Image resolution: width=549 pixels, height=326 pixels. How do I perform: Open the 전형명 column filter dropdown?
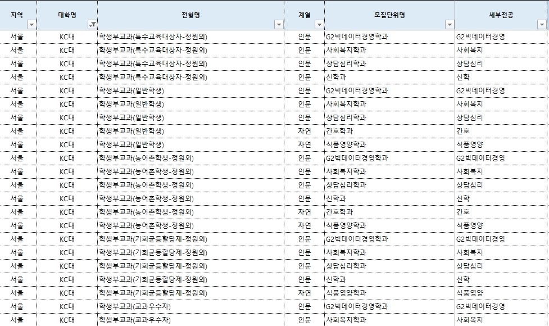click(x=279, y=25)
